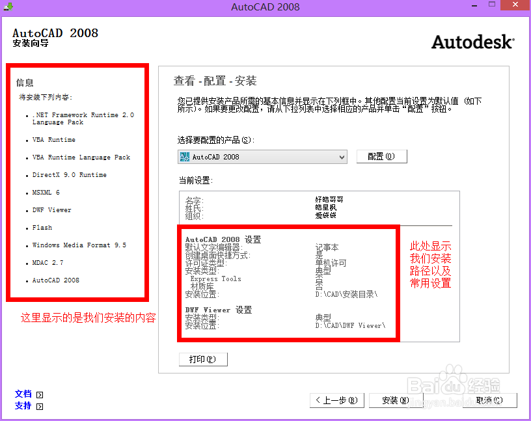
Task: Close the AutoCAD 2008 installer window
Action: pos(515,5)
